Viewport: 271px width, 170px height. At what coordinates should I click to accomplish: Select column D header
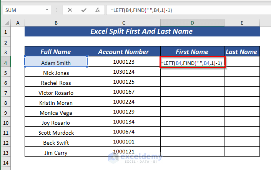point(192,23)
